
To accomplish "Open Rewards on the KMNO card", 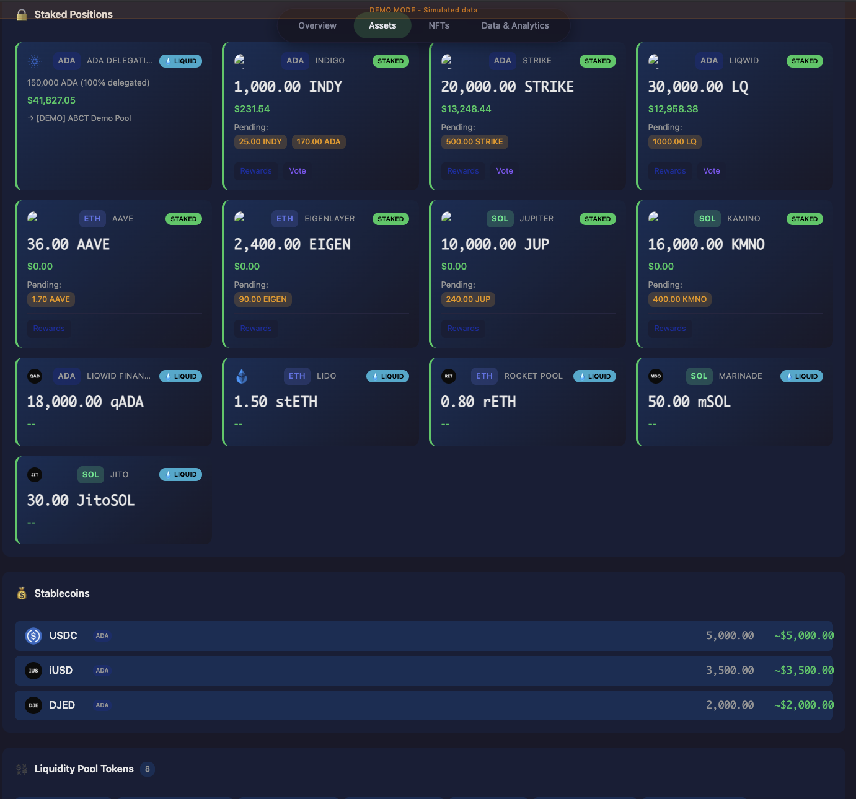I will [x=669, y=329].
